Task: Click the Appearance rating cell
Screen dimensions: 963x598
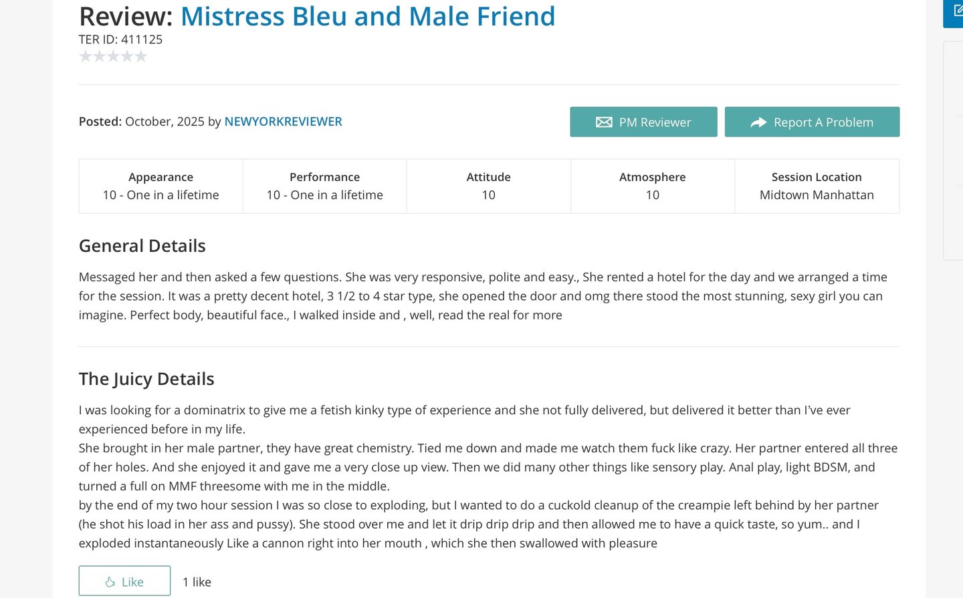Action: [160, 186]
